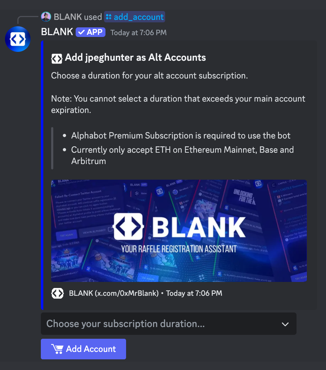Click the slash command icon before add_account
The image size is (326, 370).
(x=109, y=17)
